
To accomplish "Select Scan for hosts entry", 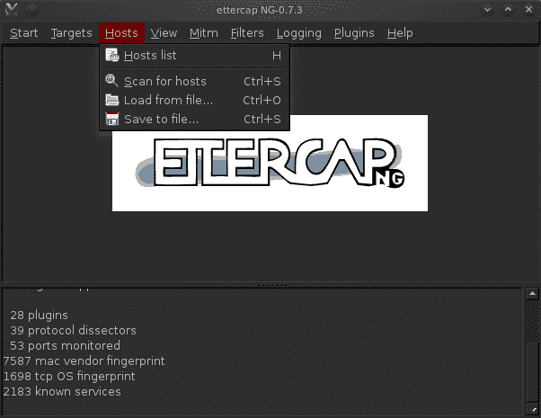I will (x=194, y=82).
